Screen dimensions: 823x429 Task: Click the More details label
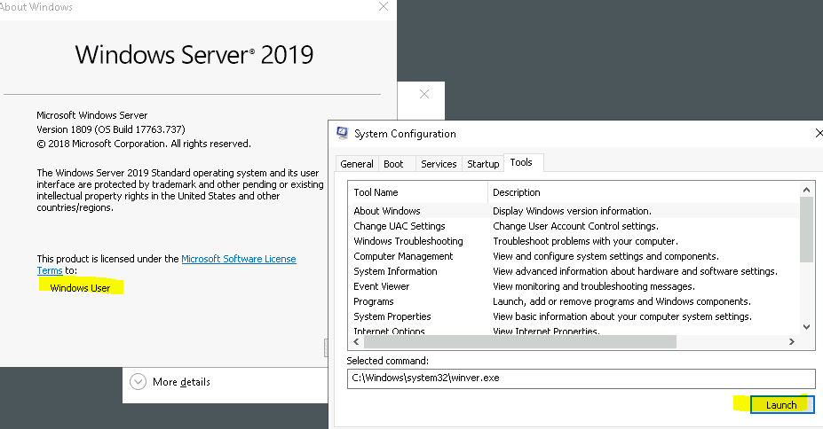tap(182, 382)
